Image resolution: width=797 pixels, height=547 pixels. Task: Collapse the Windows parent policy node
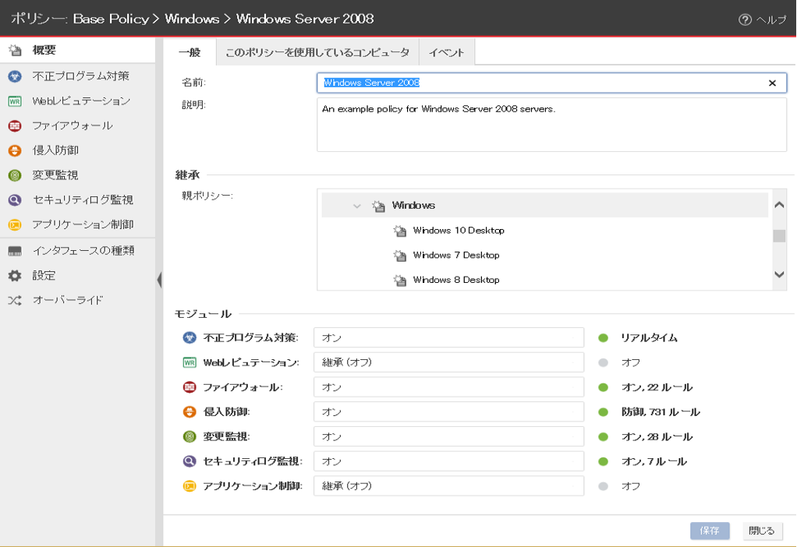(x=357, y=206)
